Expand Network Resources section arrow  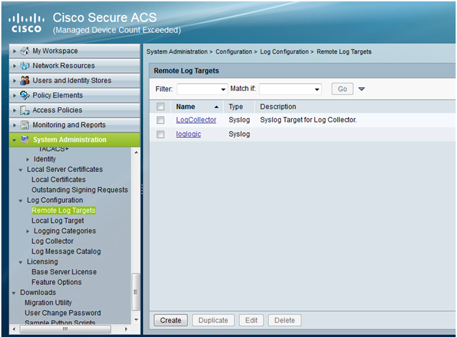pyautogui.click(x=14, y=66)
